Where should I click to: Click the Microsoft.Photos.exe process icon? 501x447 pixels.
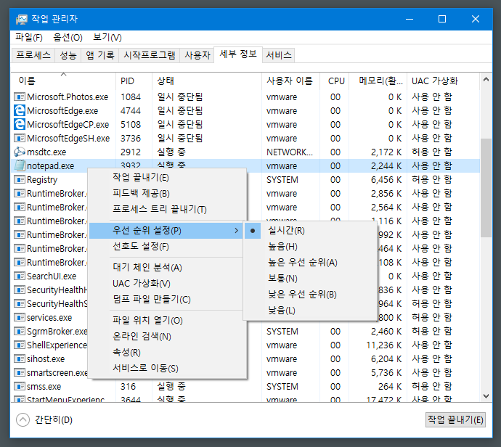tap(20, 97)
